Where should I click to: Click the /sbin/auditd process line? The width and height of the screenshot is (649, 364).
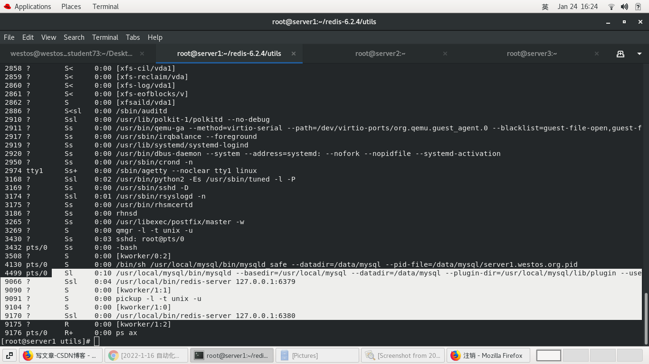tap(86, 111)
